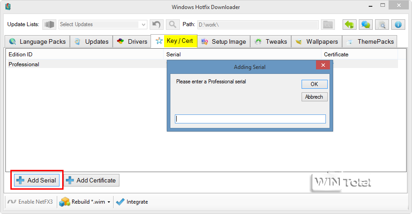Click the Add Serial button

(x=37, y=180)
